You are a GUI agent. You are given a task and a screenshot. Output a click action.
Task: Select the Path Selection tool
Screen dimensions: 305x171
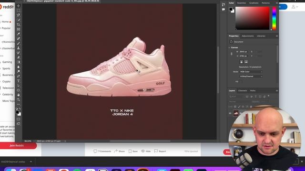tap(19, 85)
